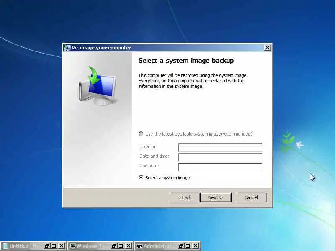Click the computer restore illustration in the dialog
This screenshot has height=251, width=335.
[97, 86]
